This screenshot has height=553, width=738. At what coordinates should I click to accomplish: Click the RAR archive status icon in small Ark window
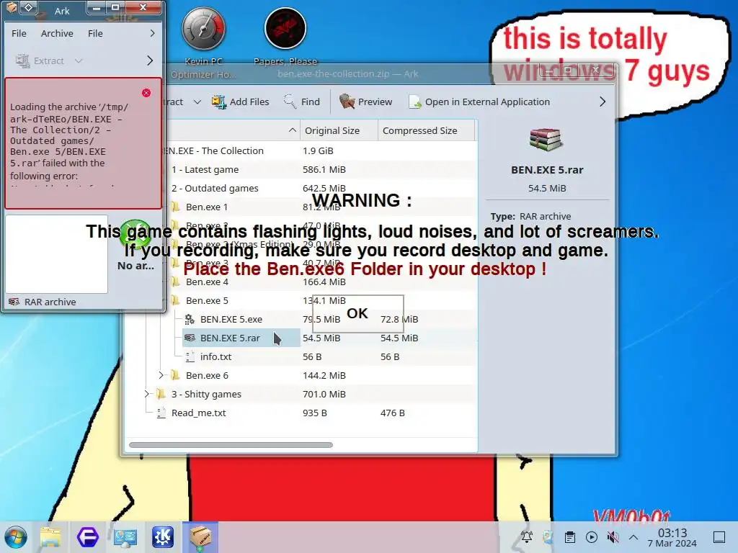[14, 302]
